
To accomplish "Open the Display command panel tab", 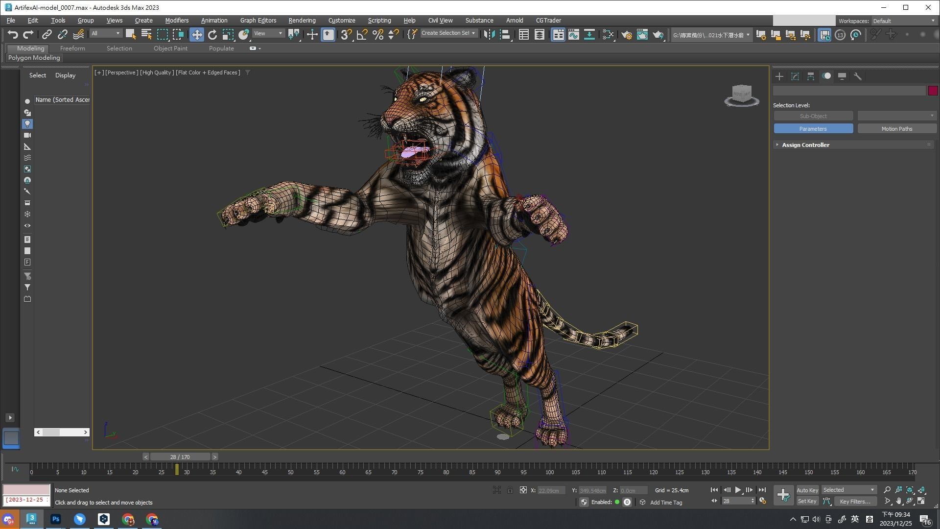I will 842,76.
